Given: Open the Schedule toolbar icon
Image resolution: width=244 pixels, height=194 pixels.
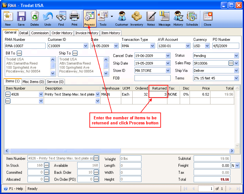Looking at the screenshot, I should click(192, 18).
